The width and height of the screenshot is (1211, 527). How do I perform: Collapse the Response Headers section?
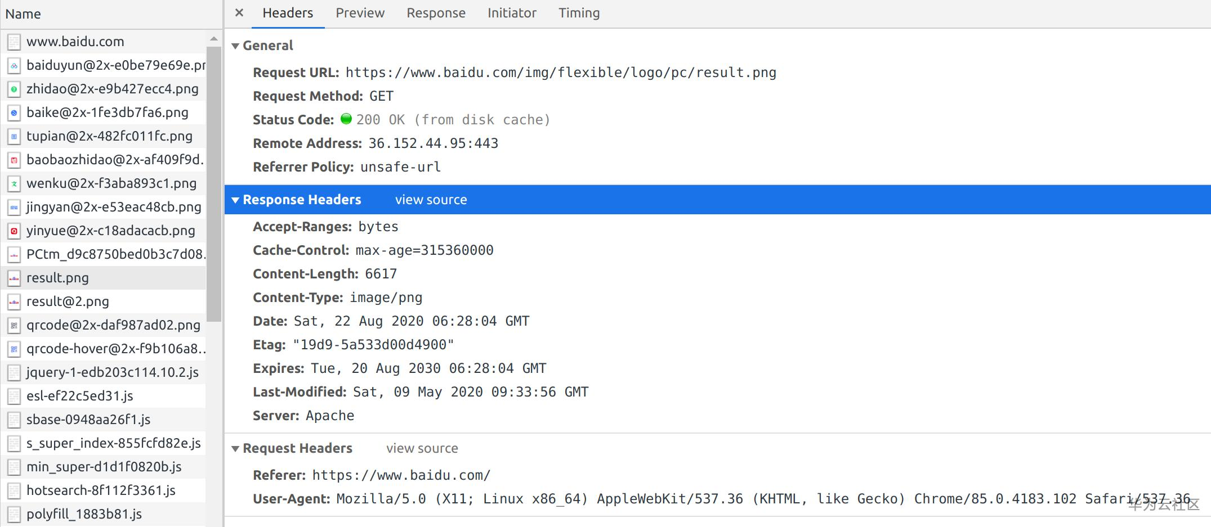coord(235,200)
